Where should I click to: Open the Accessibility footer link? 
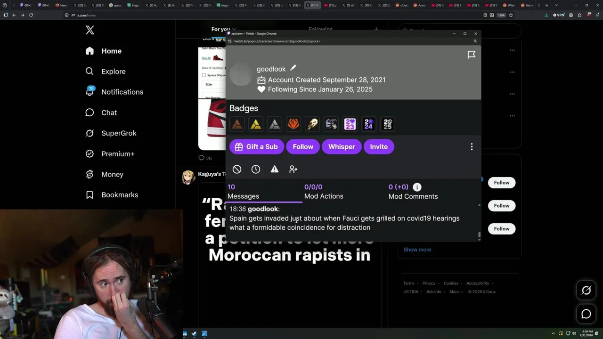(478, 283)
